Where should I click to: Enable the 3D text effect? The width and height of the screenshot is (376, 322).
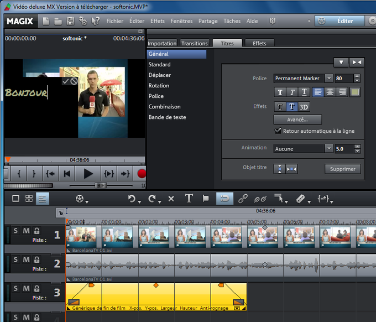[x=304, y=107]
